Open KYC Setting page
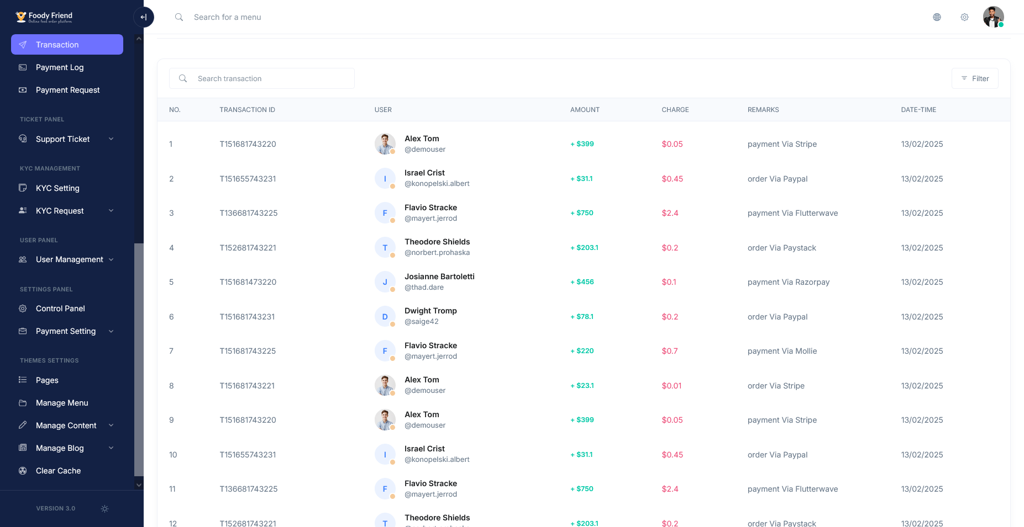This screenshot has width=1024, height=527. (67, 188)
